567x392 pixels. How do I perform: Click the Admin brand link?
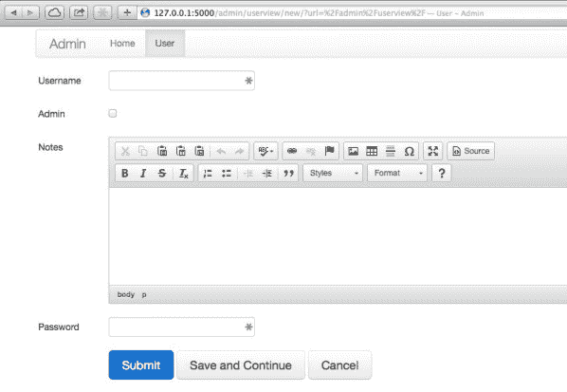coord(67,44)
